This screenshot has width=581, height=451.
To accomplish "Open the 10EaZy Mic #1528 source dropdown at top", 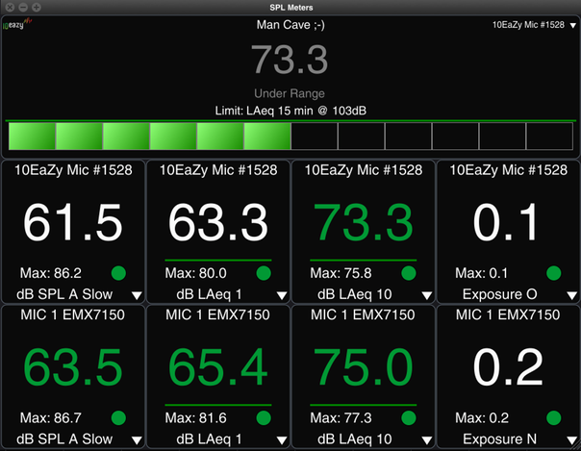I will (532, 22).
